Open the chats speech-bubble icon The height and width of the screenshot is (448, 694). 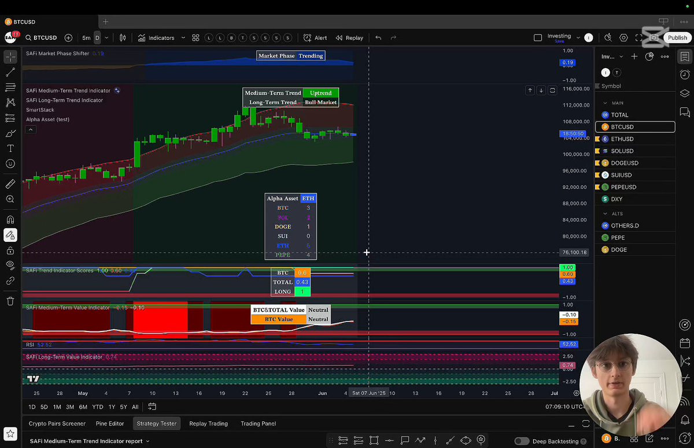coord(685,112)
